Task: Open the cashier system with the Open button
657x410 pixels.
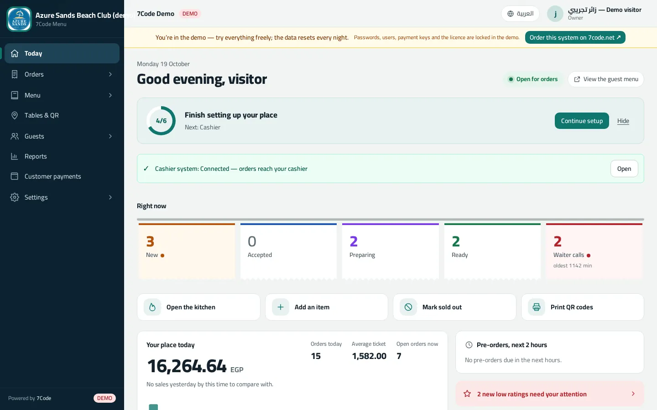Action: 624,169
